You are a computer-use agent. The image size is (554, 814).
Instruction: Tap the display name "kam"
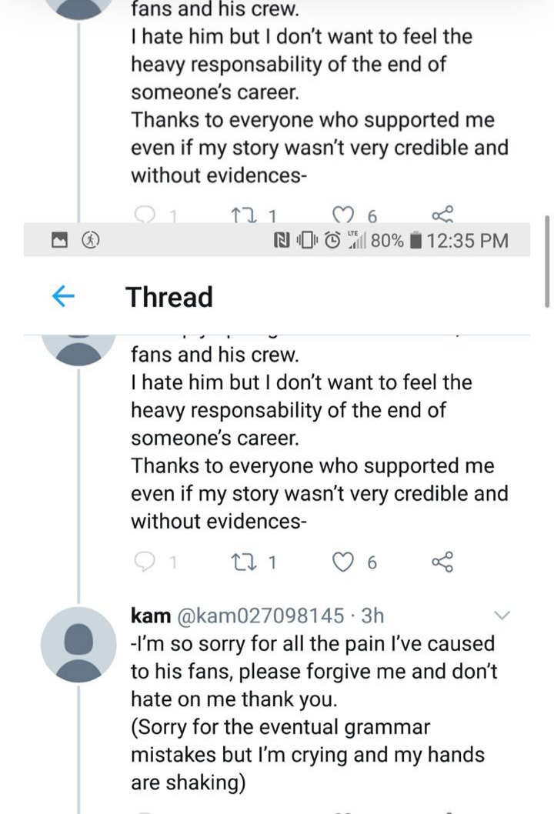pos(151,616)
